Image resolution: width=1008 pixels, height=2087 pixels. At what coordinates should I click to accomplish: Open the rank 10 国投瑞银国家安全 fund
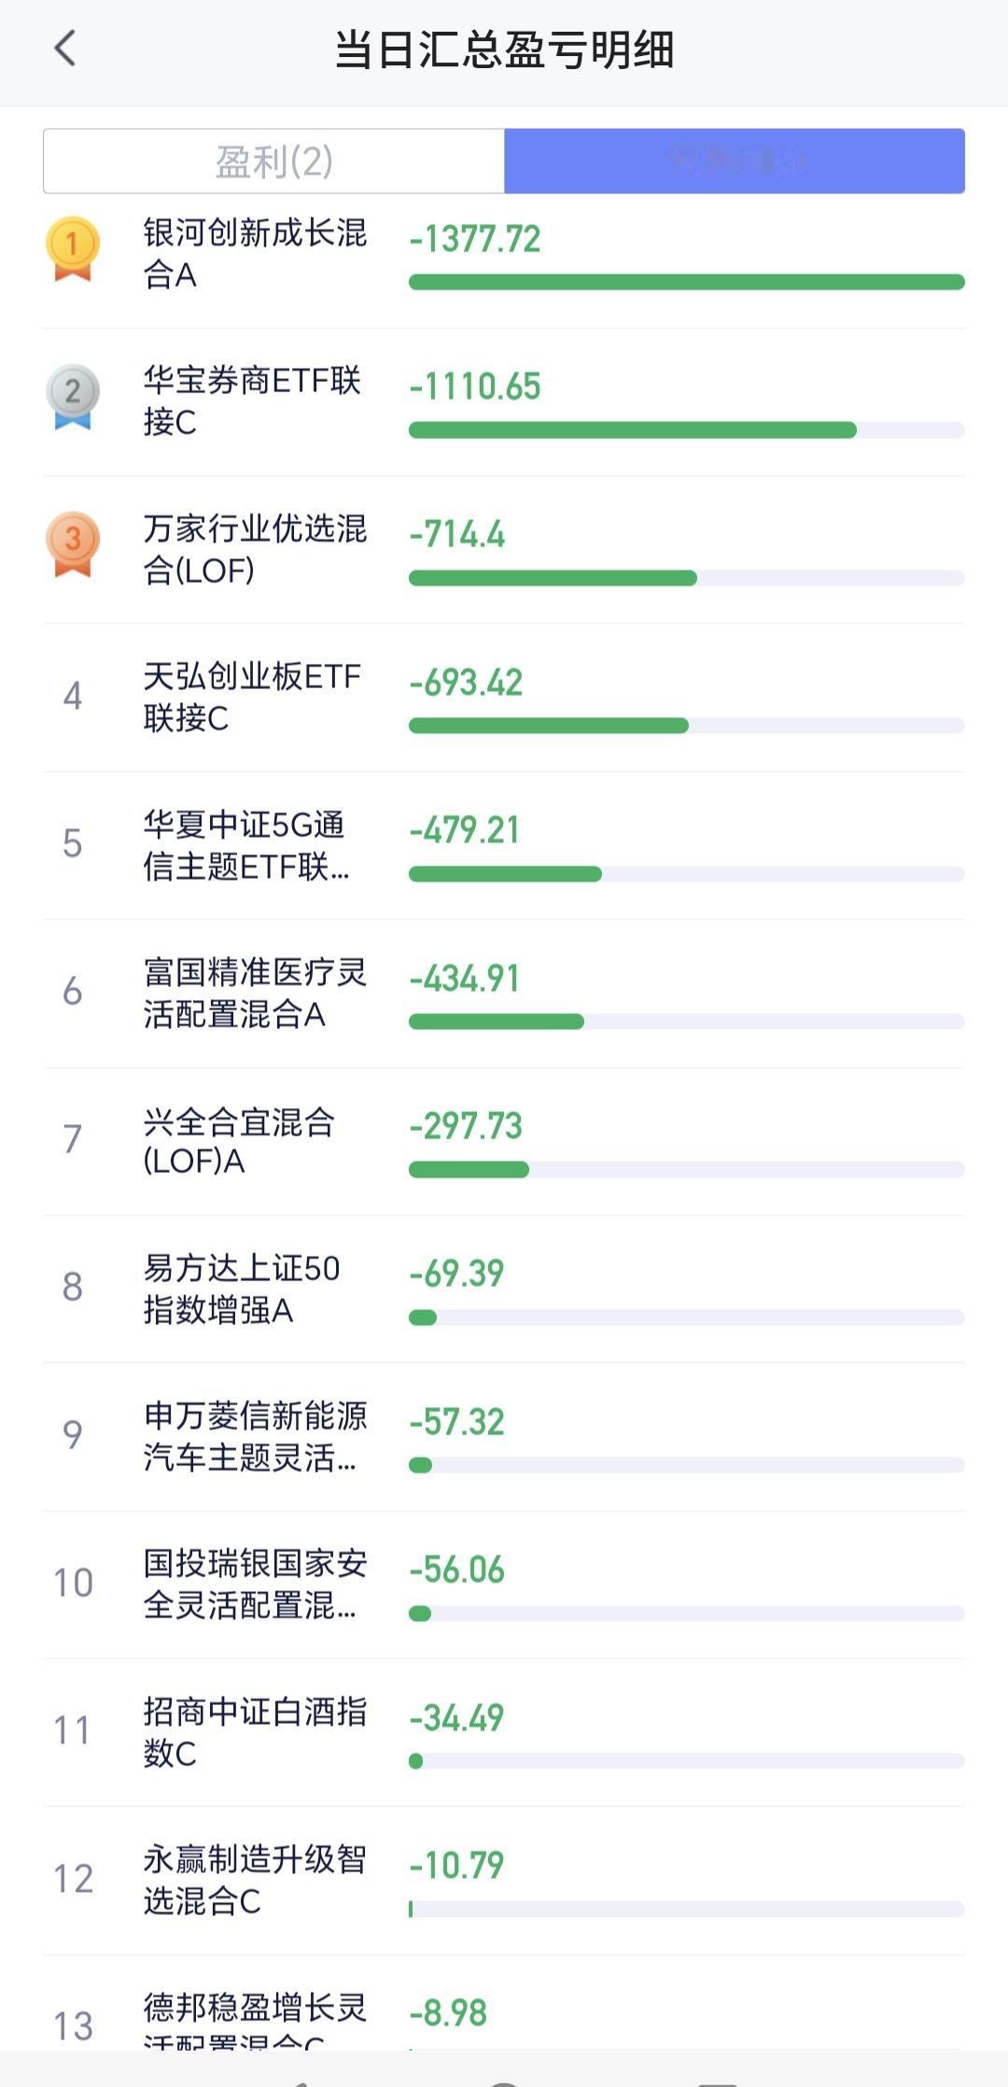click(254, 1584)
